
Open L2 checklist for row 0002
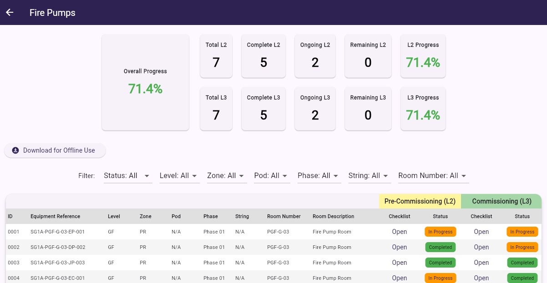point(400,247)
